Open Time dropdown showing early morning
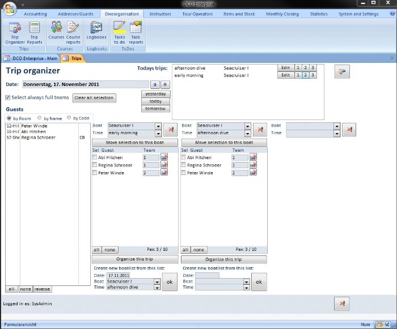Viewport: 397px width, 329px height. [158, 133]
